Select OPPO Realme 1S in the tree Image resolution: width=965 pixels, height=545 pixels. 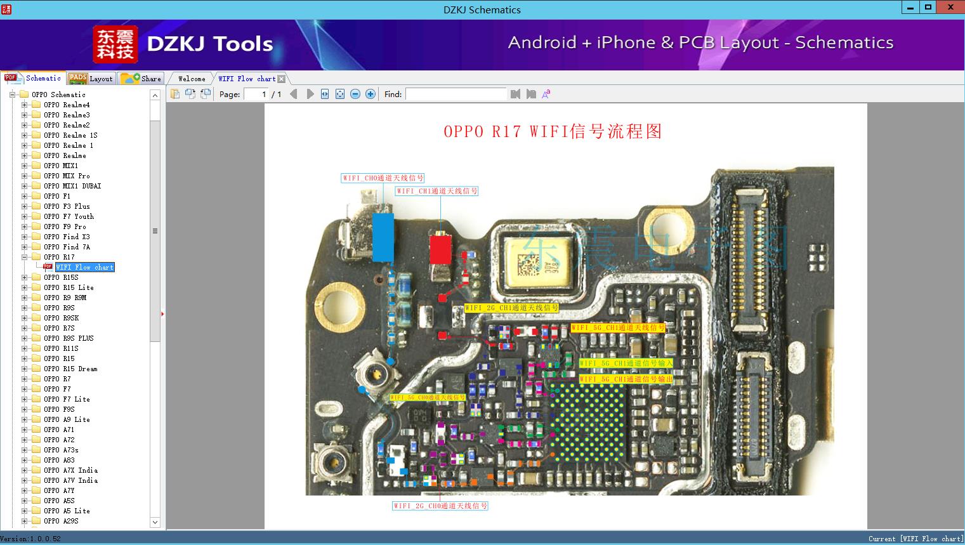coord(70,135)
